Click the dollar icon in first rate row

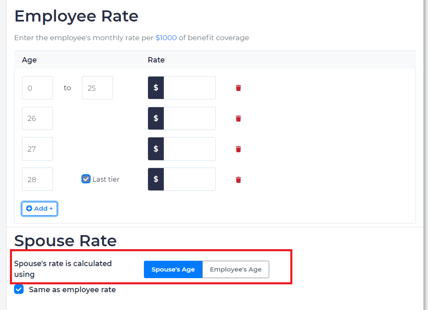tap(156, 88)
